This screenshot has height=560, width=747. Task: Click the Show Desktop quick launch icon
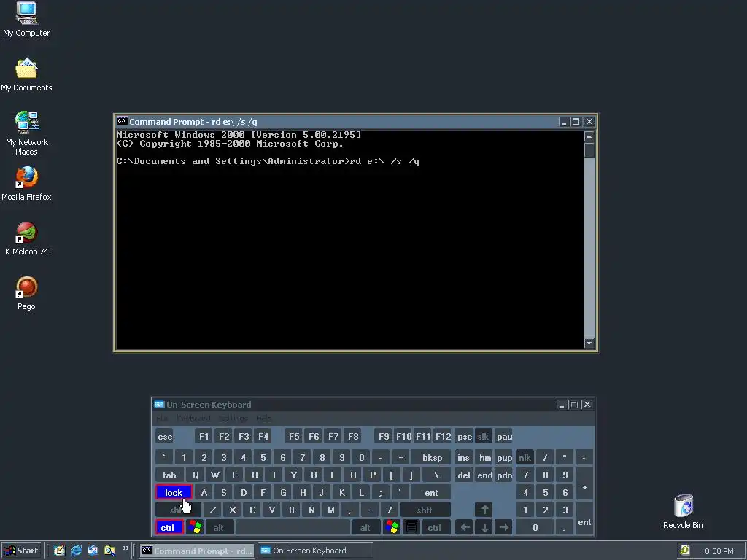(x=59, y=551)
